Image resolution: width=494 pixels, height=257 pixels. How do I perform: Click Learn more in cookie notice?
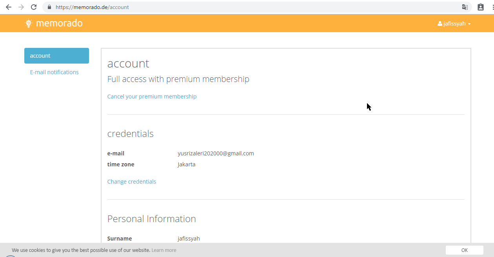164,250
